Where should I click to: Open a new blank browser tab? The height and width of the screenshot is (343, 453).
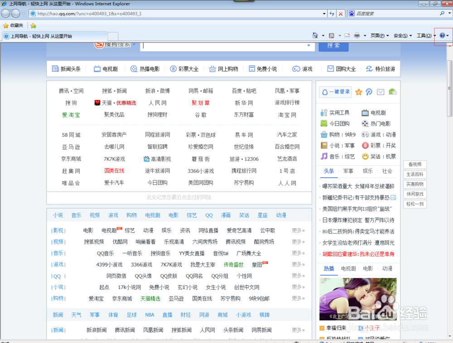click(113, 36)
